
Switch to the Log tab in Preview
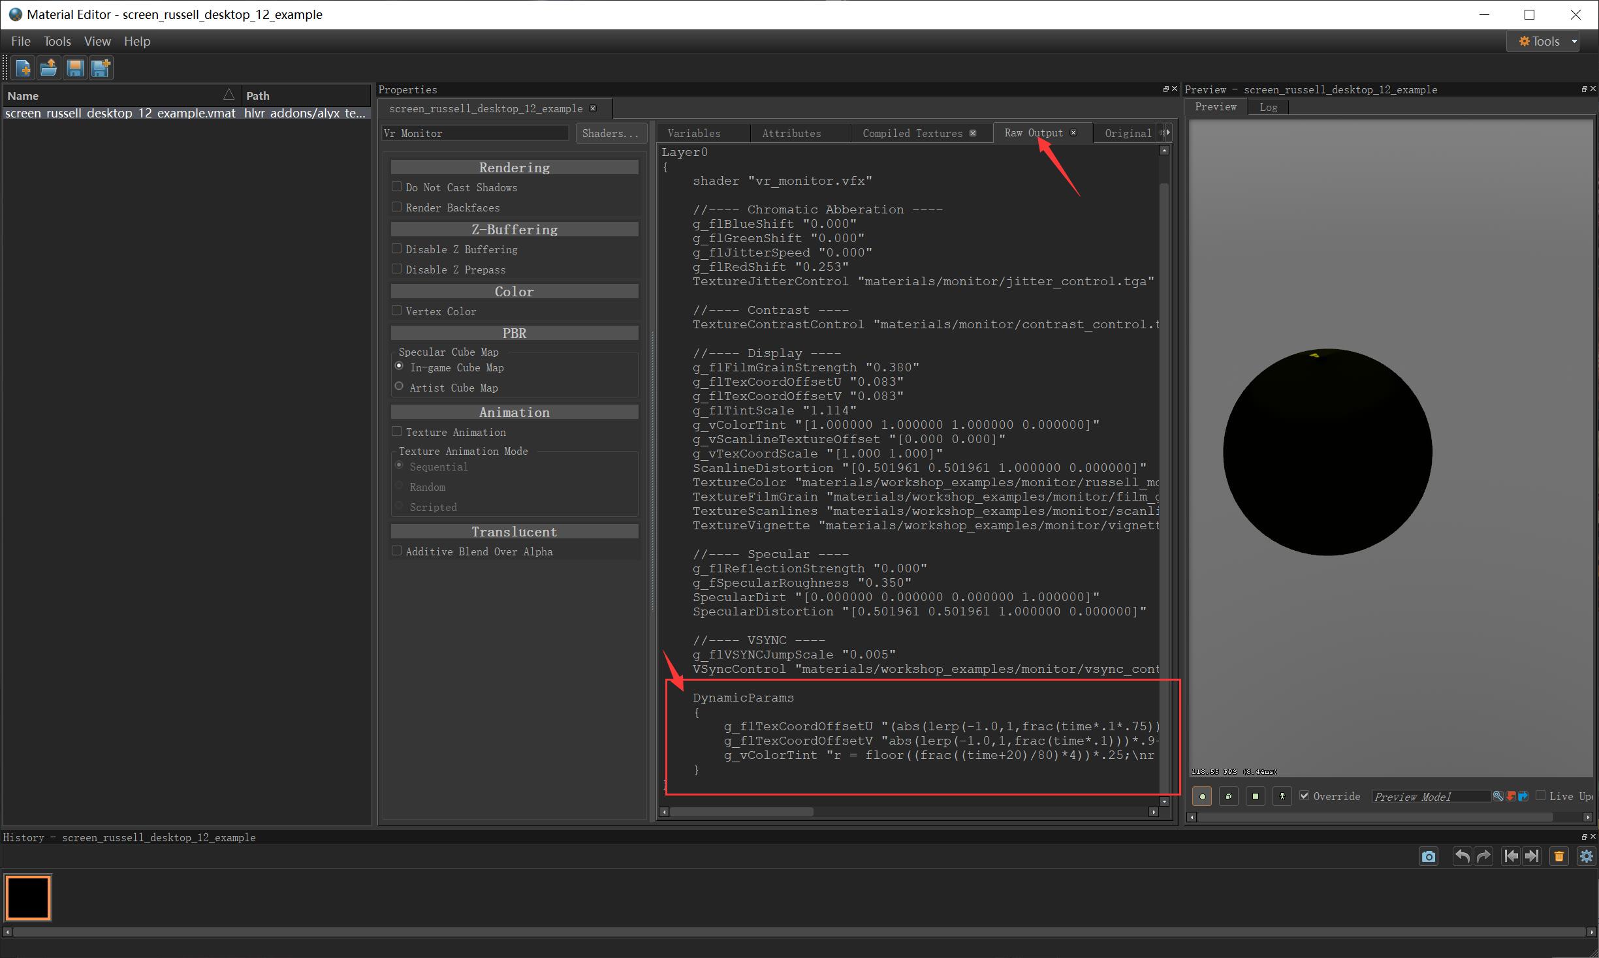[1268, 107]
